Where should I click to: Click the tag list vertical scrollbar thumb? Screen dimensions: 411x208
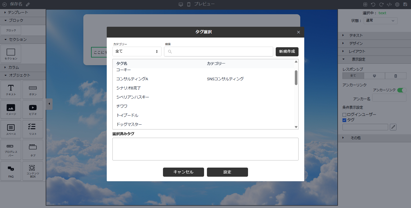[x=296, y=77]
